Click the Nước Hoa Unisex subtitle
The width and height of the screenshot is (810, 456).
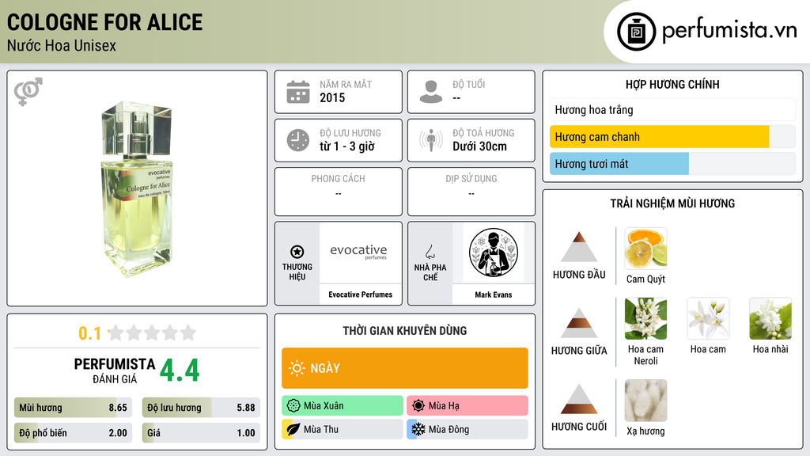pyautogui.click(x=62, y=45)
